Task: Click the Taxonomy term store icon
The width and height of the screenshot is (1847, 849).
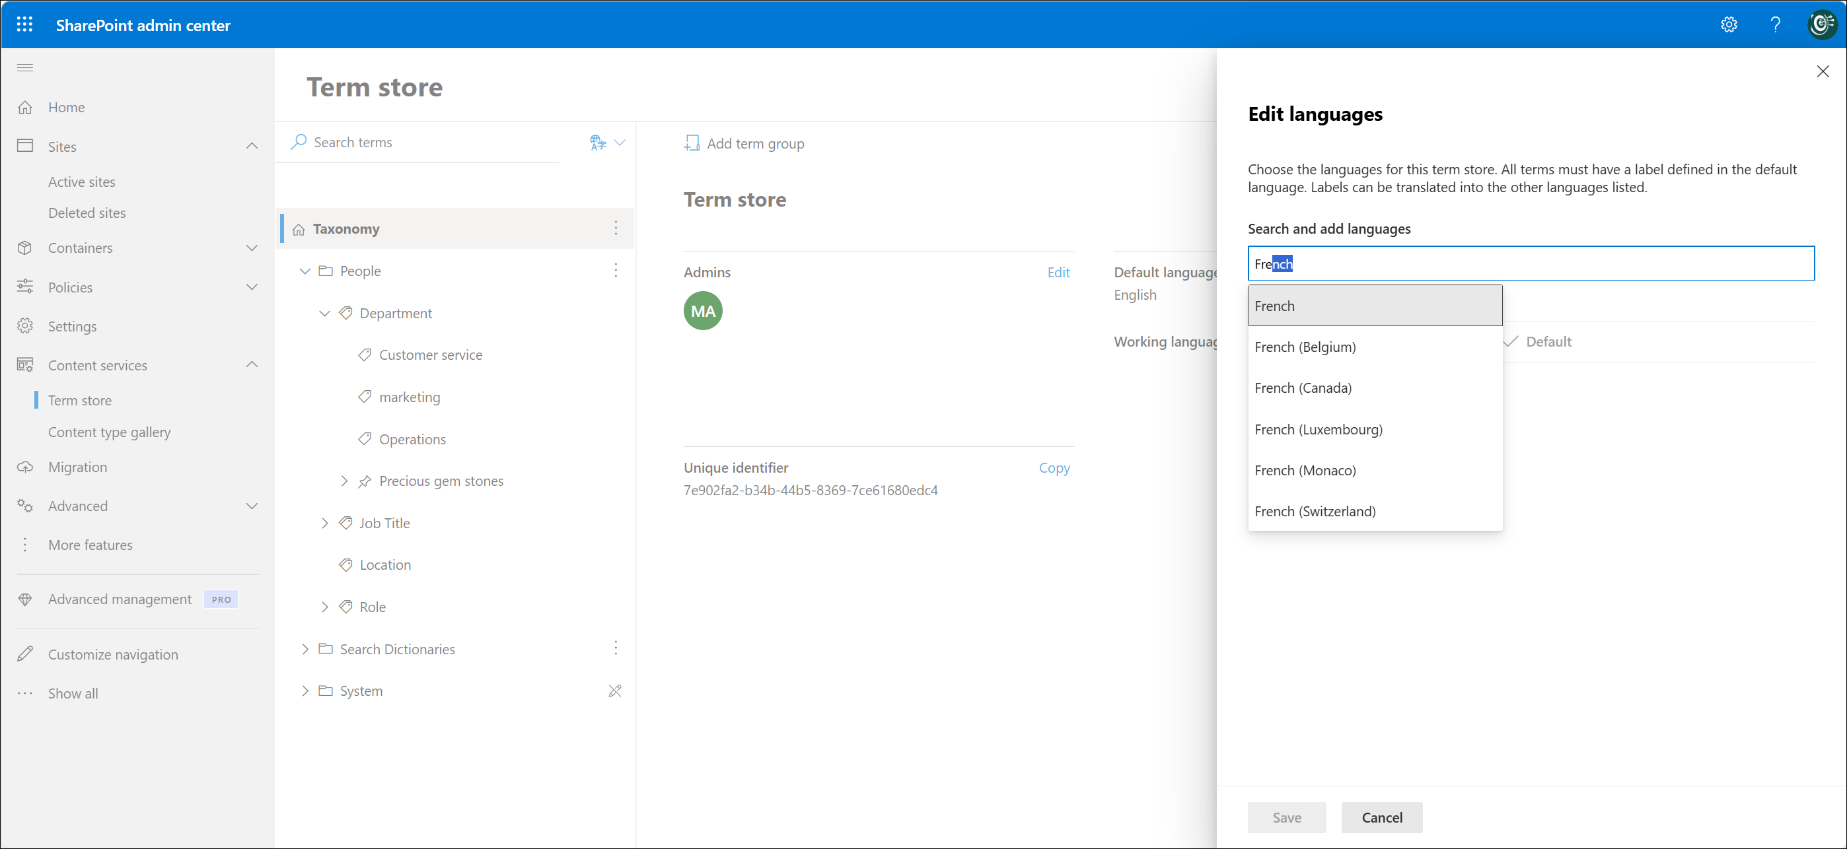Action: pos(298,228)
